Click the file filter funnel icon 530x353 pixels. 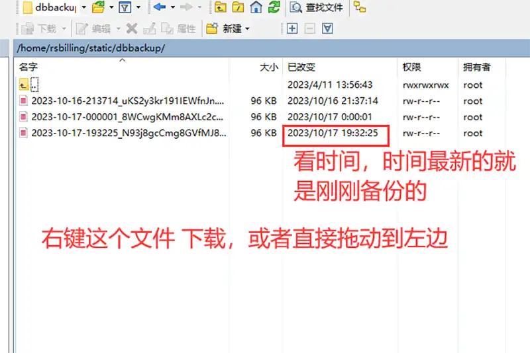(125, 7)
